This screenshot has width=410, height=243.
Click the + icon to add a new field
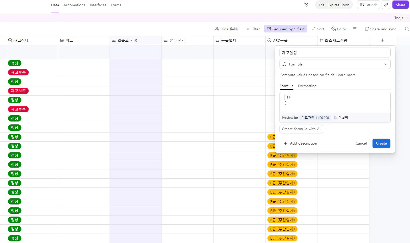tap(382, 40)
